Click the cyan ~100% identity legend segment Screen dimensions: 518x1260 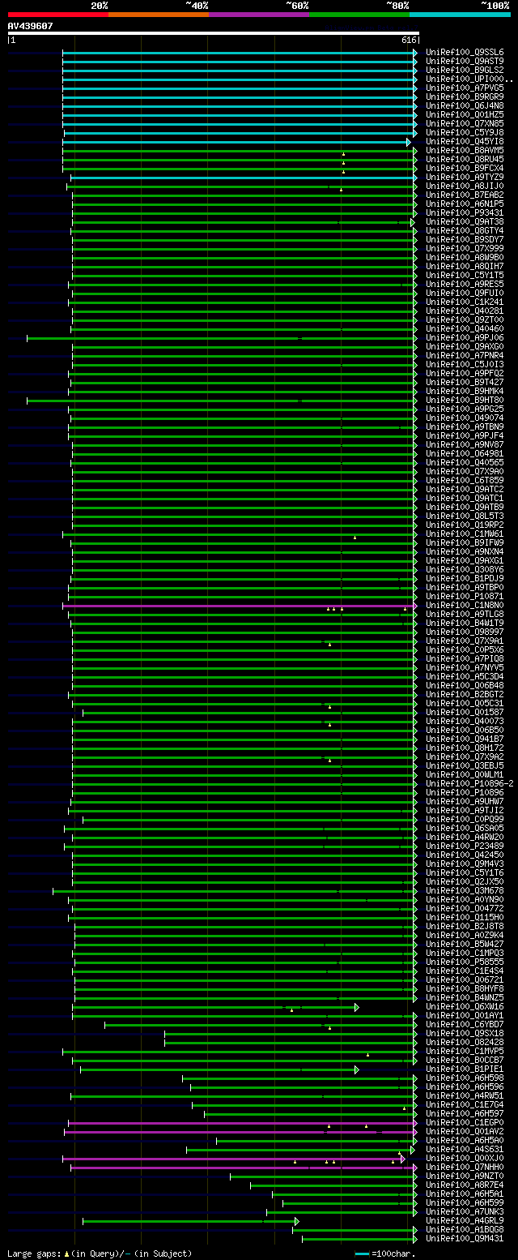(x=460, y=15)
